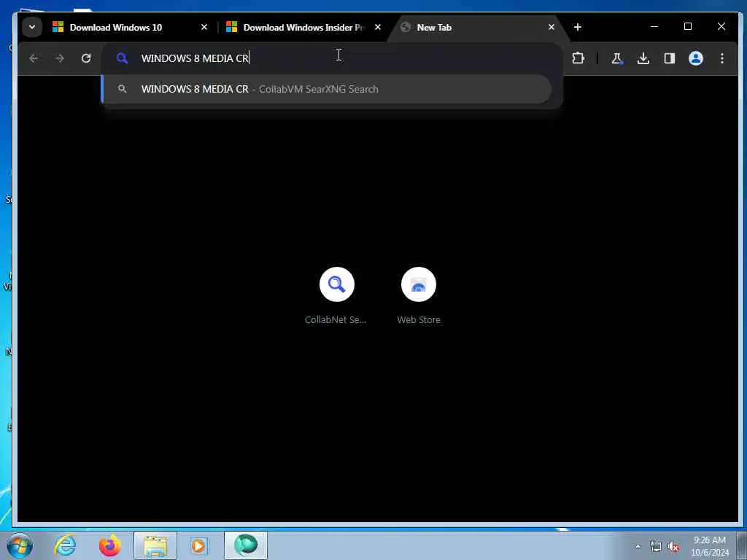747x560 pixels.
Task: Minimize the browser window
Action: pos(654,27)
